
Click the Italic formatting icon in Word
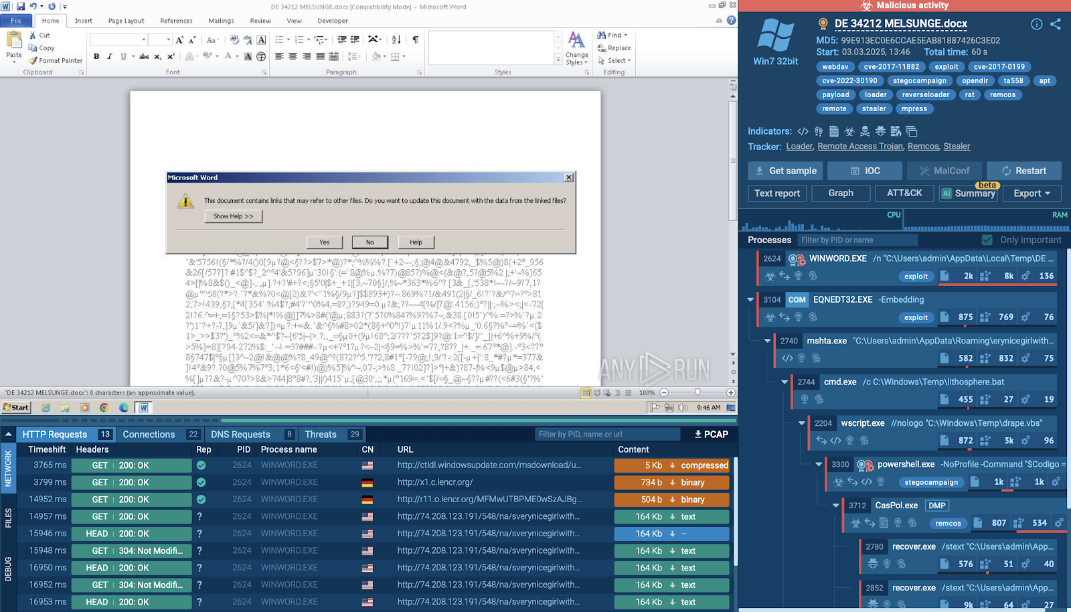[110, 57]
